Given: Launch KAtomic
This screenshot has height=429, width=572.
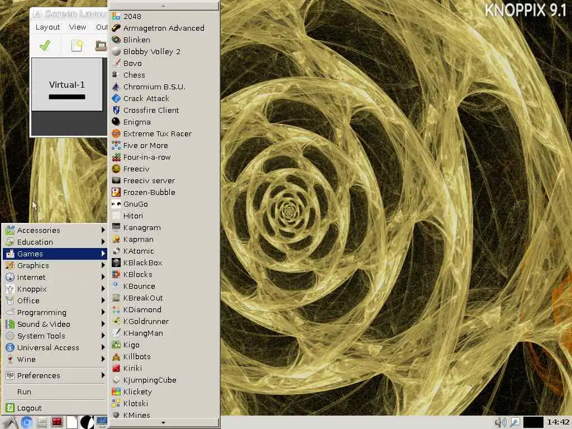Looking at the screenshot, I should [164, 251].
